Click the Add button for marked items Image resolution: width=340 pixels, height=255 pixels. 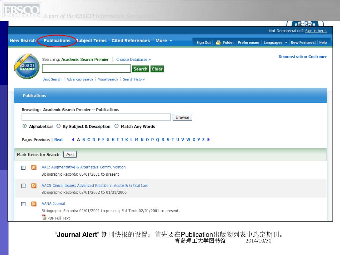[70, 154]
